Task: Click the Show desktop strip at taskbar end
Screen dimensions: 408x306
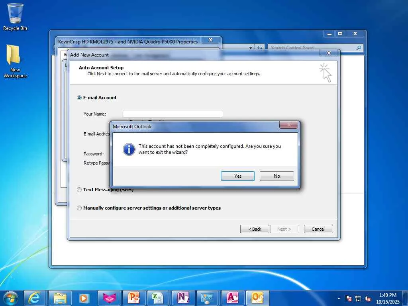Action: [406, 298]
